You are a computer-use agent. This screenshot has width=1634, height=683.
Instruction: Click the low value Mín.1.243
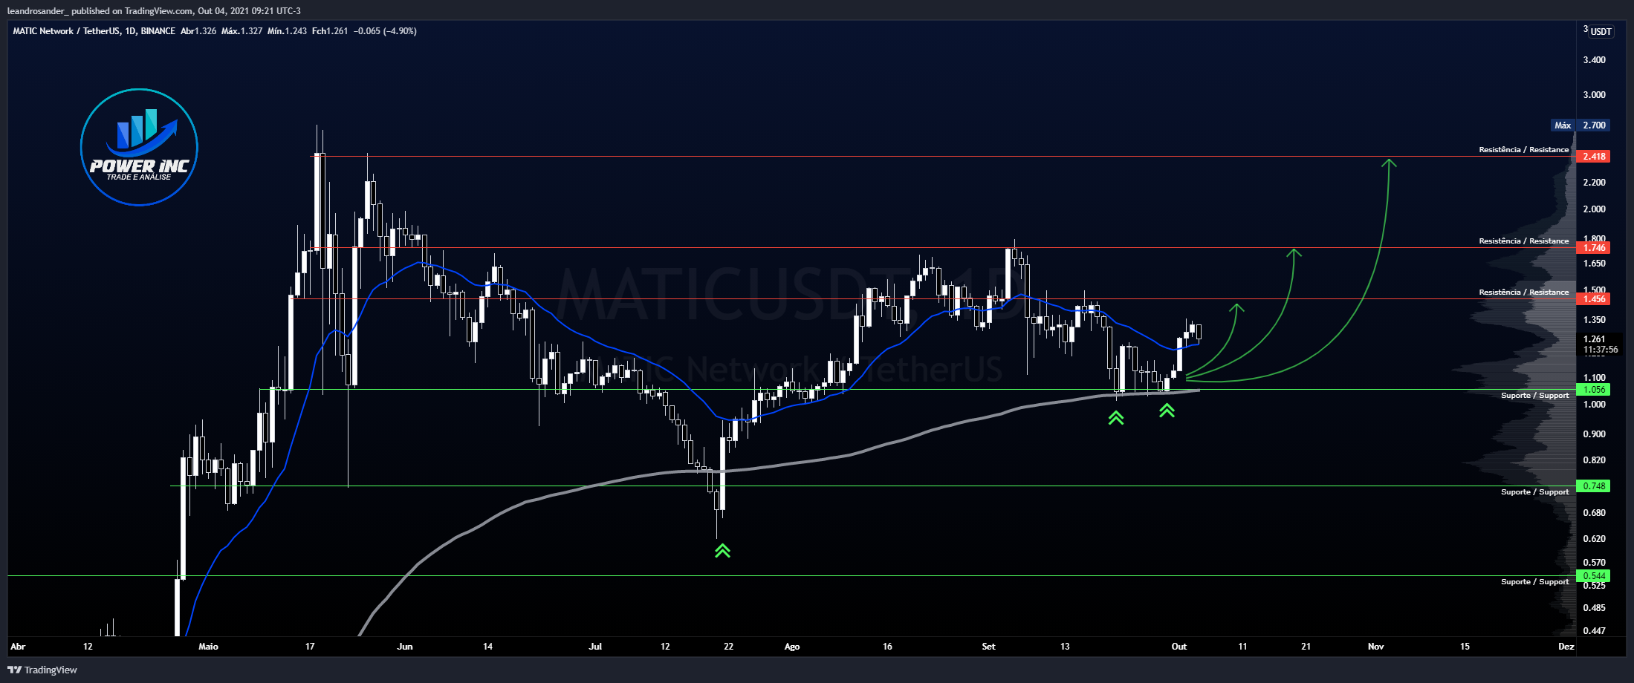(287, 31)
